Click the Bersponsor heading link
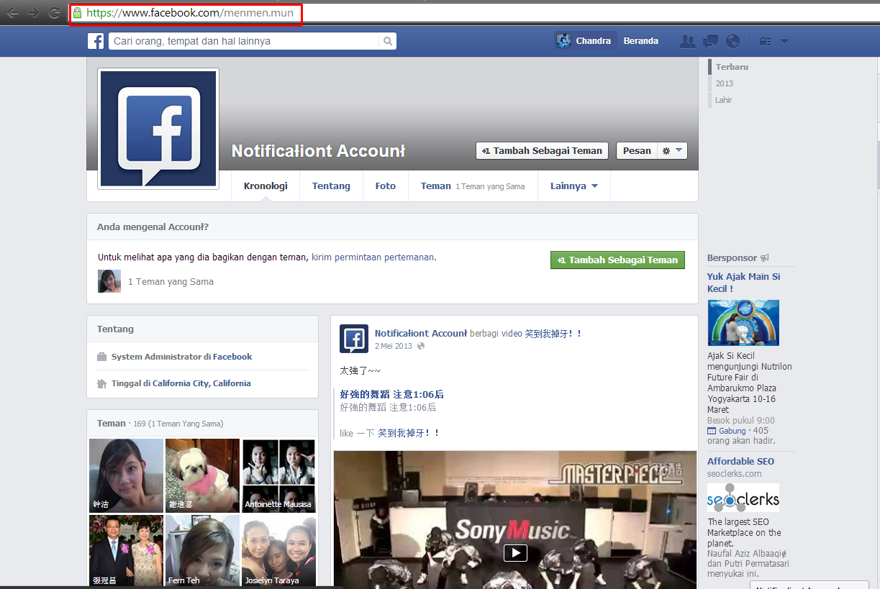The width and height of the screenshot is (880, 589). pos(732,258)
